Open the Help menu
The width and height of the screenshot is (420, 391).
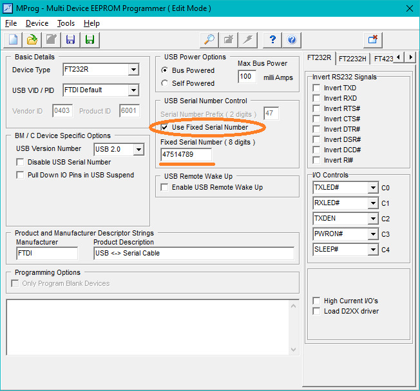pyautogui.click(x=91, y=23)
